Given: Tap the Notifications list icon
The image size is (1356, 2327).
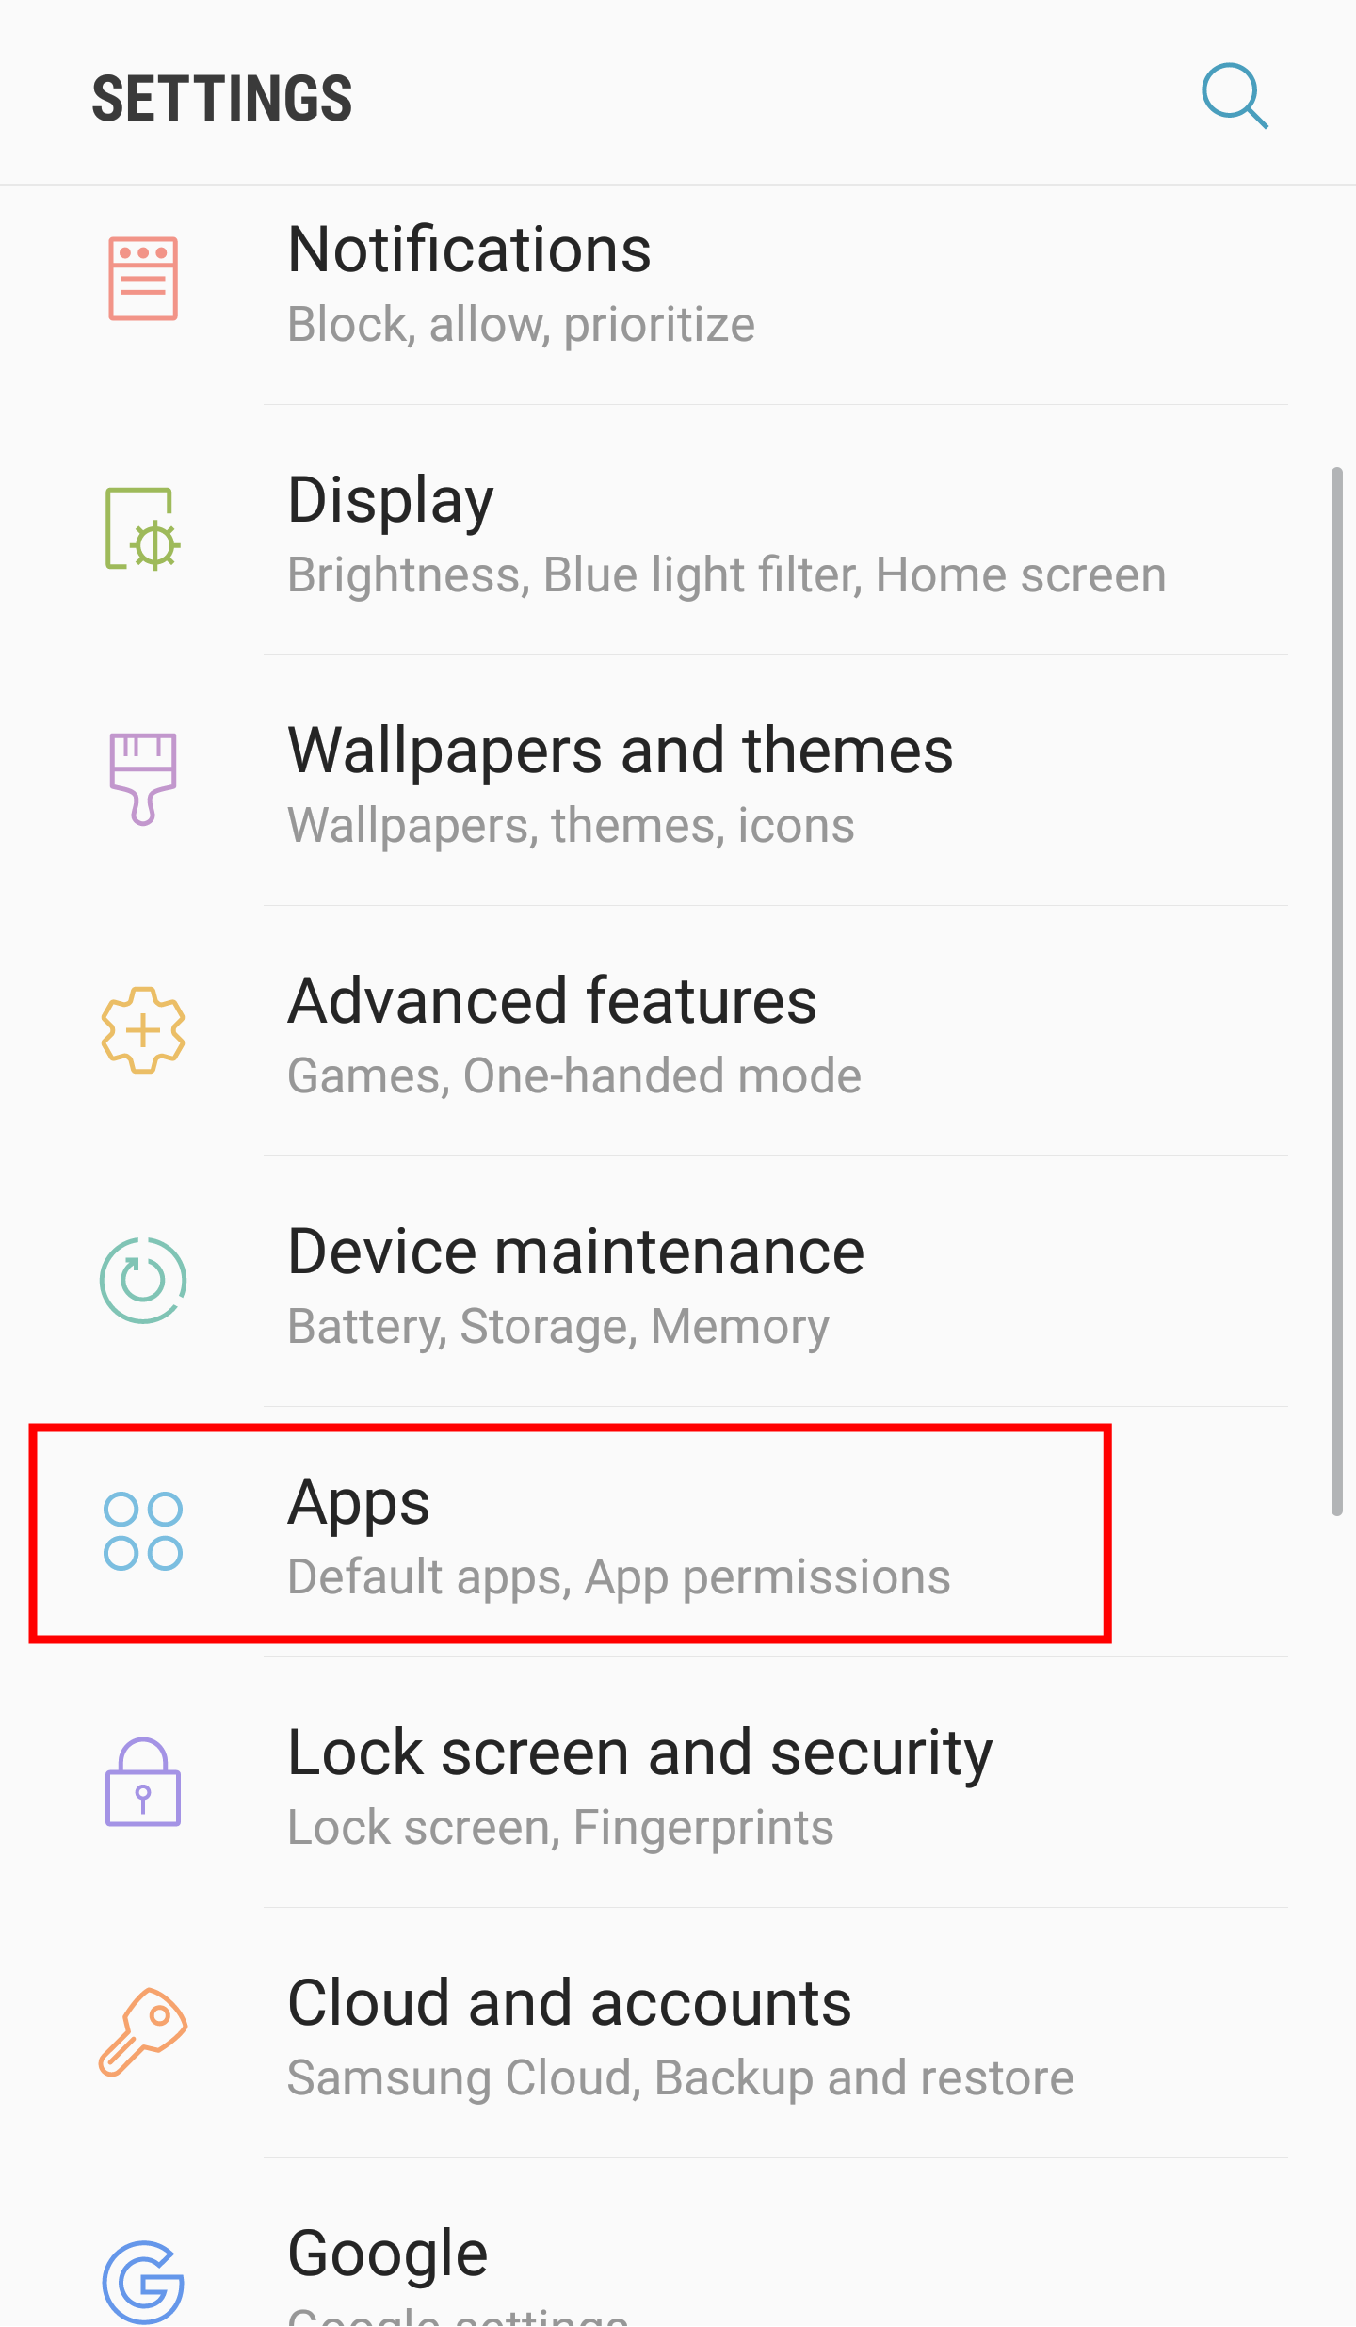Looking at the screenshot, I should tap(143, 279).
